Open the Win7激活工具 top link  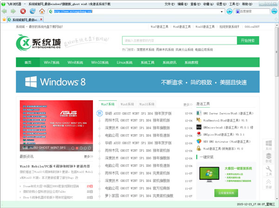159,27
